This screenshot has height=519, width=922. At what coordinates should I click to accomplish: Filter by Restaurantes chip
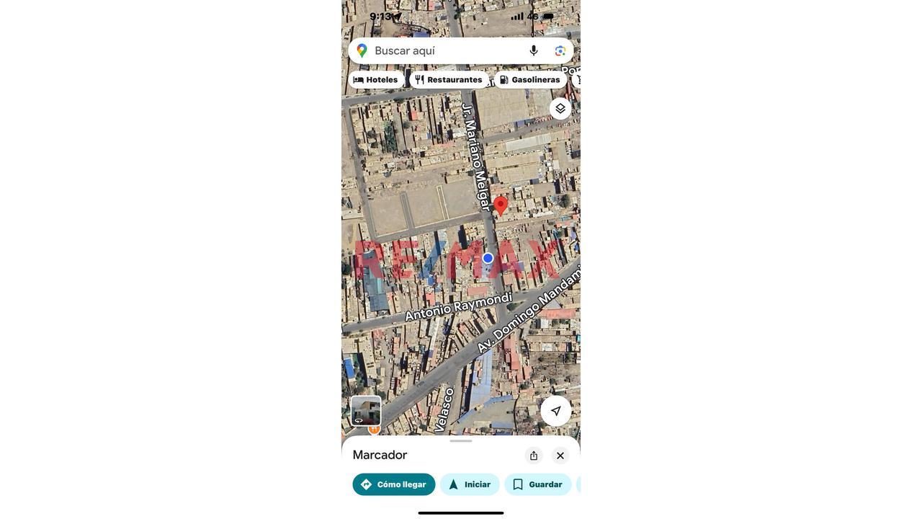[x=449, y=79]
